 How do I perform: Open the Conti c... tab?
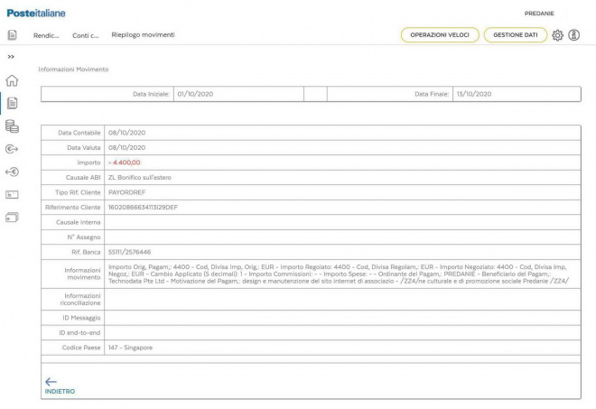(x=86, y=35)
